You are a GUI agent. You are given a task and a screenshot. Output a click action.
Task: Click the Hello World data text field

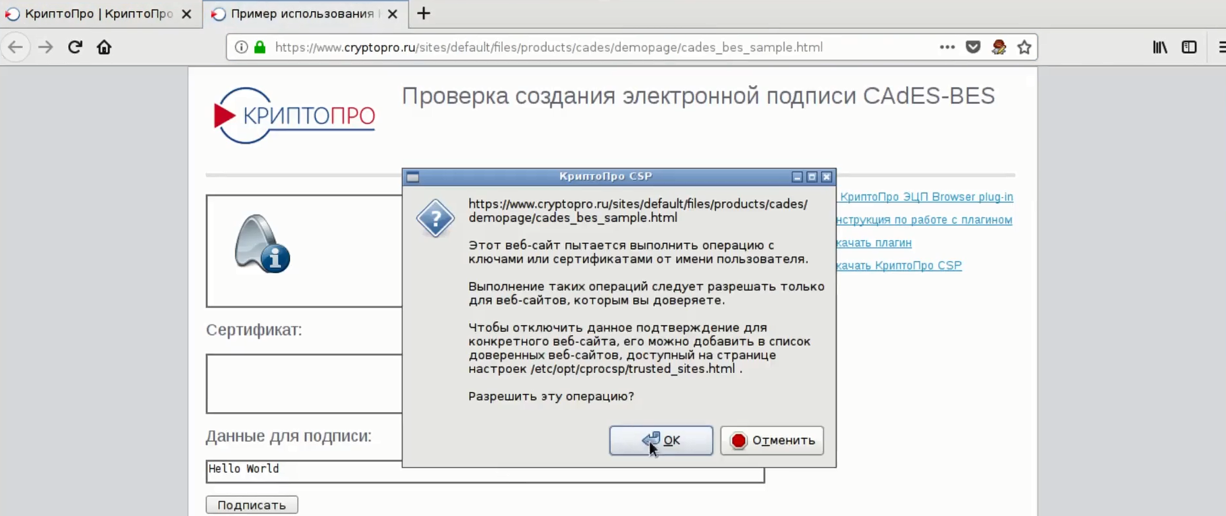[484, 471]
